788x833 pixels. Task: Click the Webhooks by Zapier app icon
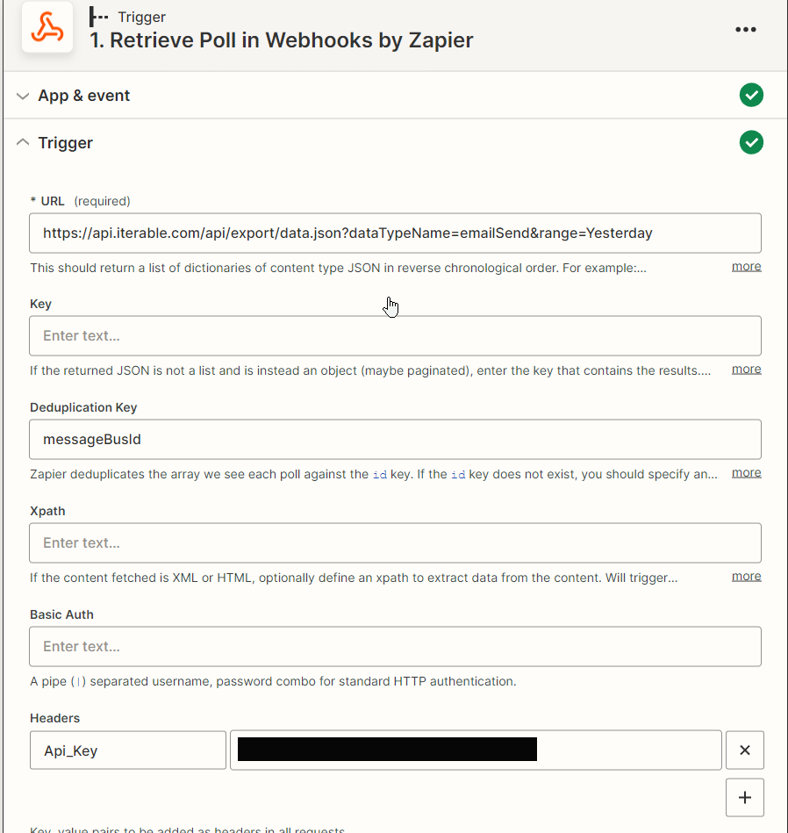pos(47,27)
